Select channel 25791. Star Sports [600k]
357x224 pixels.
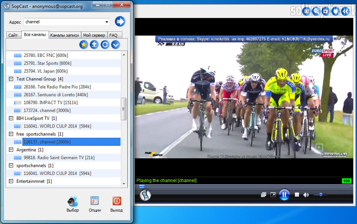click(64, 63)
